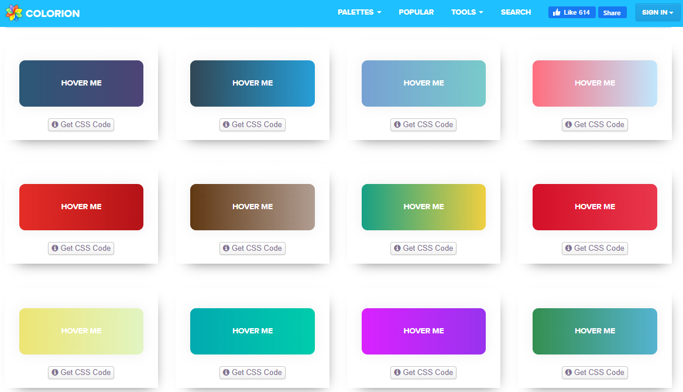Viewport: 683px width, 392px height.
Task: Click the pale yellow gradient HOVER ME button
Action: tap(81, 332)
